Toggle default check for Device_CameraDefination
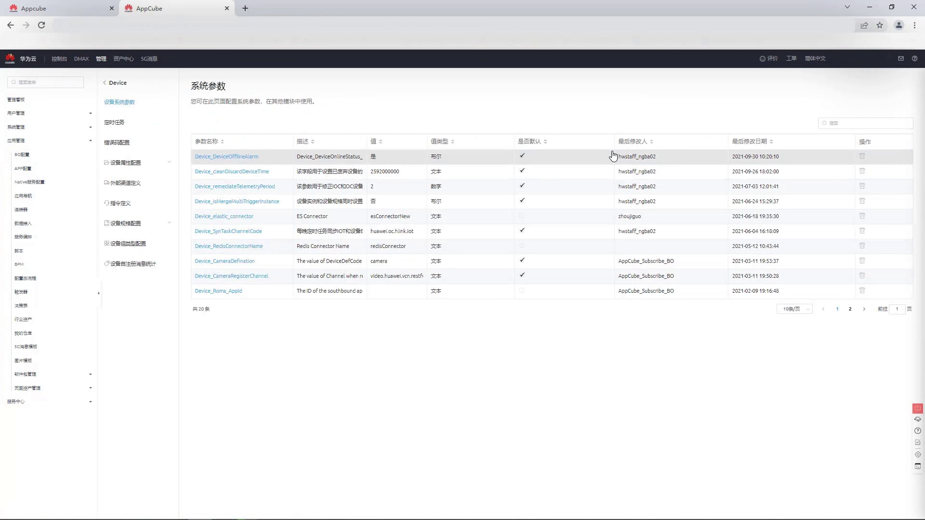The width and height of the screenshot is (925, 520). pos(522,260)
